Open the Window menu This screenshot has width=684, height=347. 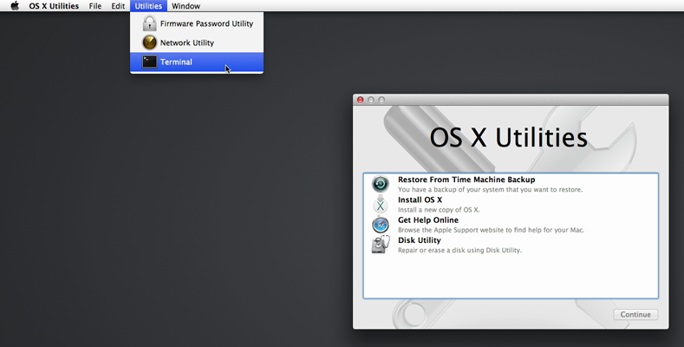click(x=186, y=6)
